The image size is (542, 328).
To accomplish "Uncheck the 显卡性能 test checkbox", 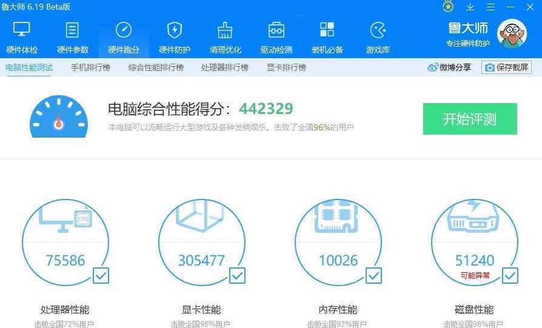I will 238,275.
